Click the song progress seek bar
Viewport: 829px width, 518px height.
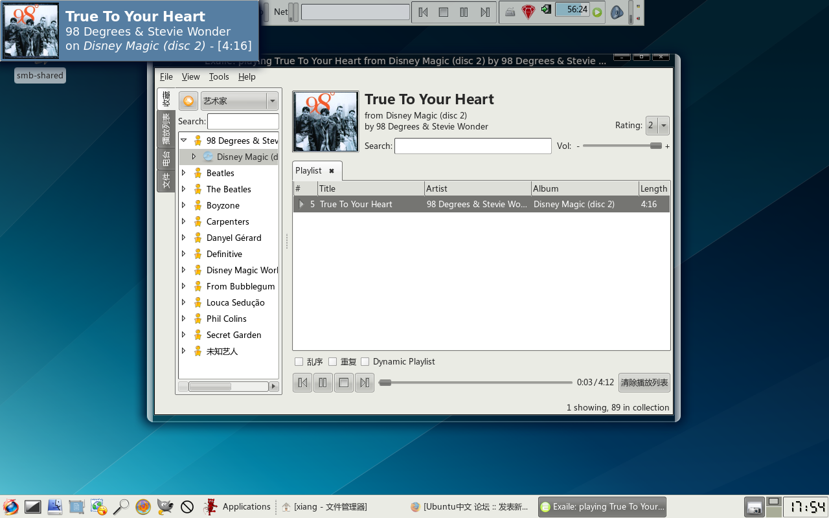coord(476,383)
